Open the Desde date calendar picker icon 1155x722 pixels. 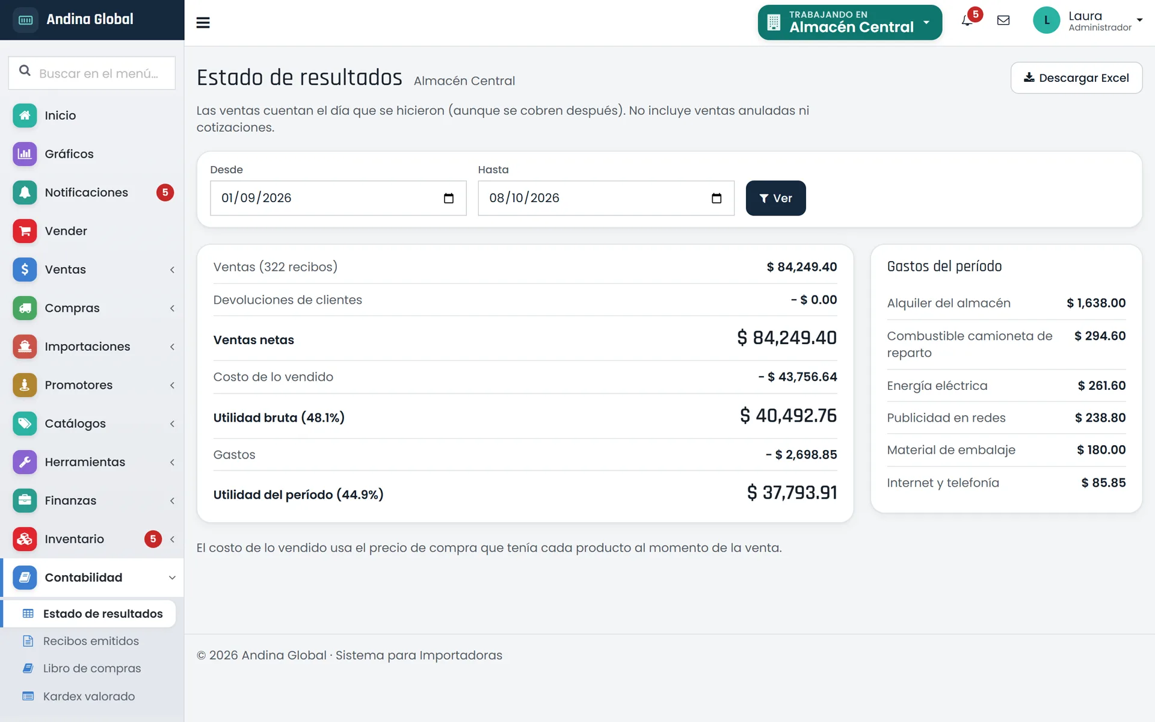click(449, 198)
